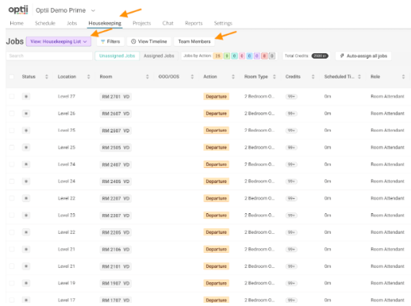
Task: Click the optii logo
Action: (18, 10)
